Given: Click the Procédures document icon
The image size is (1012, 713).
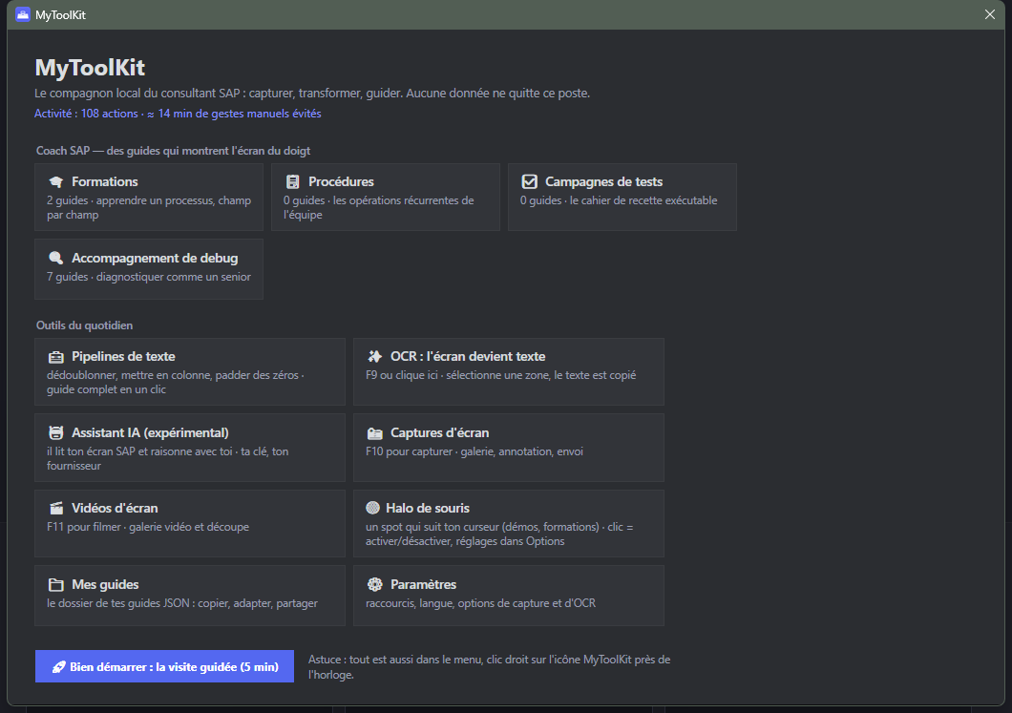Looking at the screenshot, I should [293, 182].
